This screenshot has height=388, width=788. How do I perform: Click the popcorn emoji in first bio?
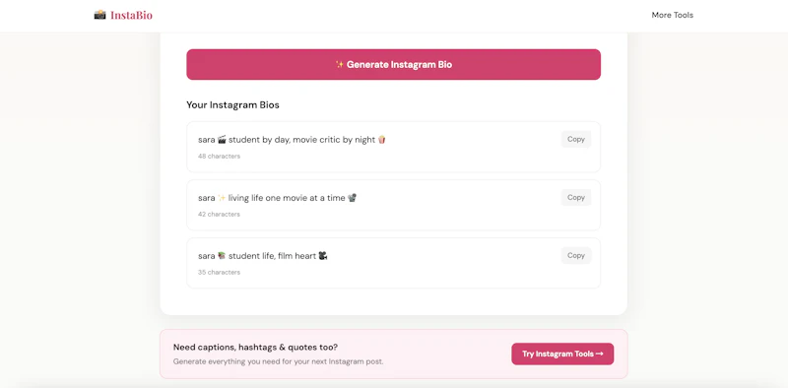(x=382, y=139)
